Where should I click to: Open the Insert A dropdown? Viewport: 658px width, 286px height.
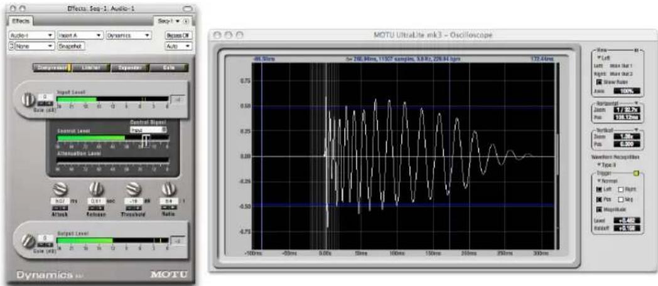(x=80, y=36)
